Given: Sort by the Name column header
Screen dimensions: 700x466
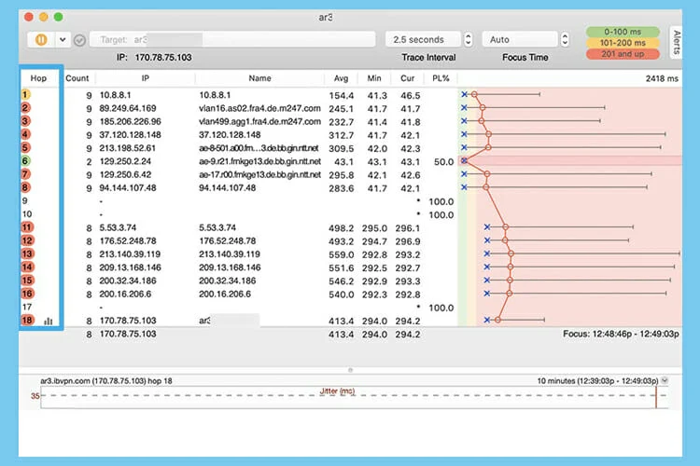Looking at the screenshot, I should tap(259, 78).
